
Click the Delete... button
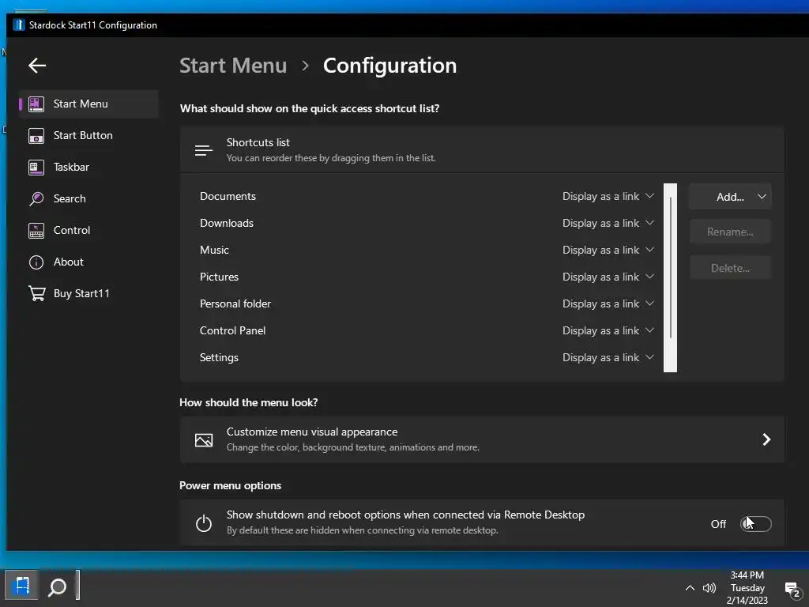point(731,268)
